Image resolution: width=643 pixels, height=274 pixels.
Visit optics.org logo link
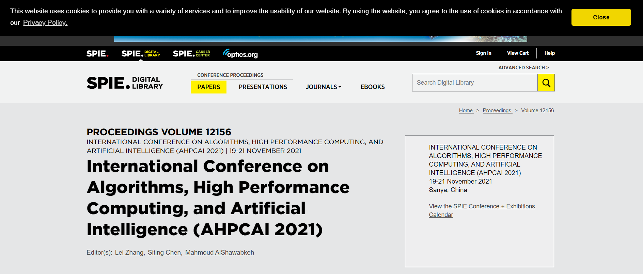[240, 54]
